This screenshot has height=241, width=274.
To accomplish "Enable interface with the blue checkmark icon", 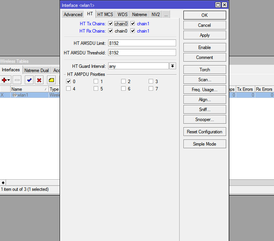I will click(x=29, y=80).
